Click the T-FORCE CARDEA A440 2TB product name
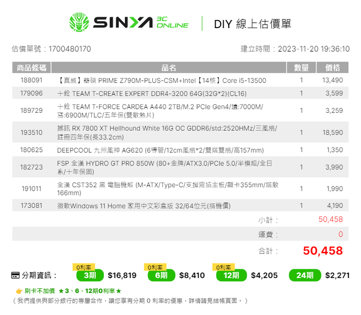The width and height of the screenshot is (361, 315). click(x=160, y=111)
